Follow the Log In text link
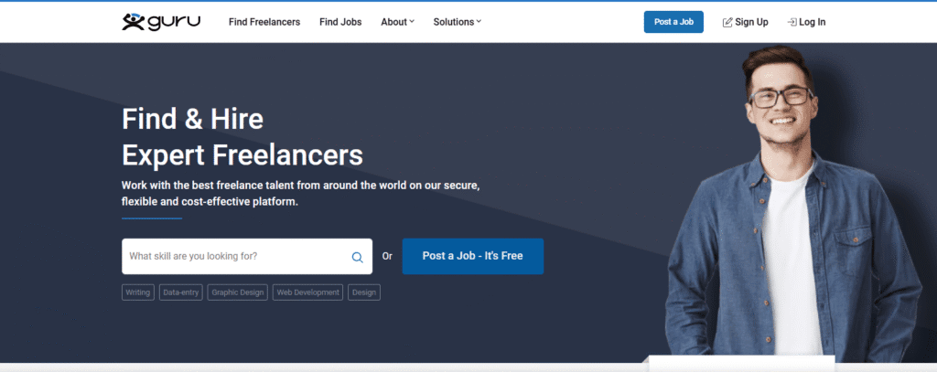The height and width of the screenshot is (372, 937). (812, 22)
